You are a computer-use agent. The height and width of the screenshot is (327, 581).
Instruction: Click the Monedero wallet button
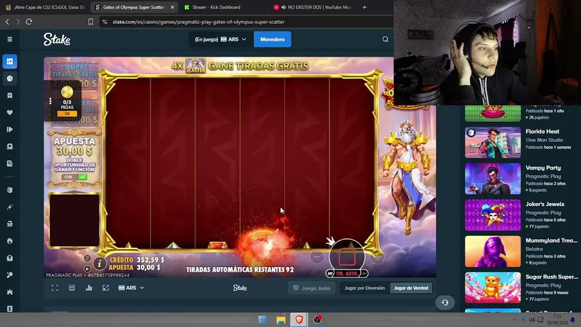point(272,40)
